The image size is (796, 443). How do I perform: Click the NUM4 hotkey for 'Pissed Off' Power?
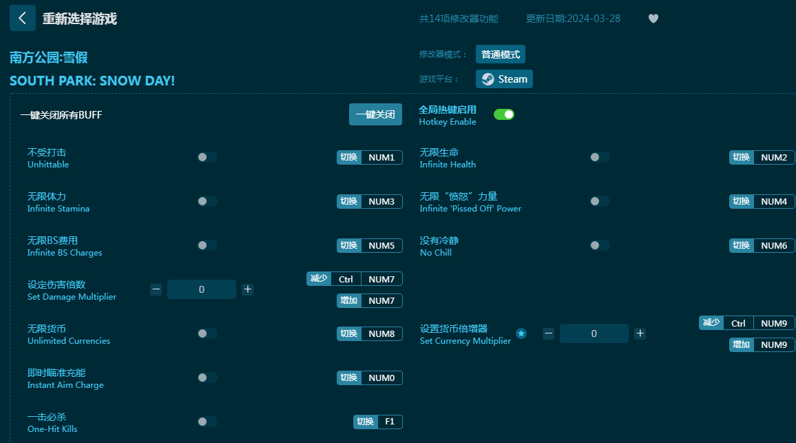click(x=762, y=201)
